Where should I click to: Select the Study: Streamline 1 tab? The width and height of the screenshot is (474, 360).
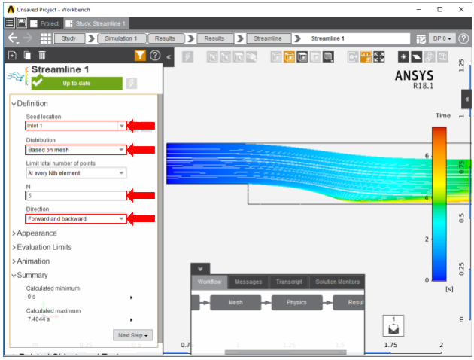96,23
